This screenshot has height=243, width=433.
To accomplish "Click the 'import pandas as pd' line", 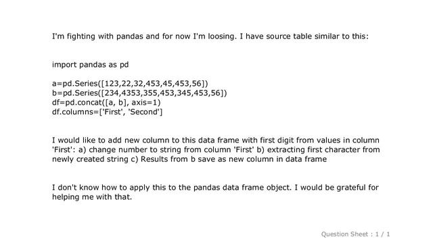I will tap(90, 65).
